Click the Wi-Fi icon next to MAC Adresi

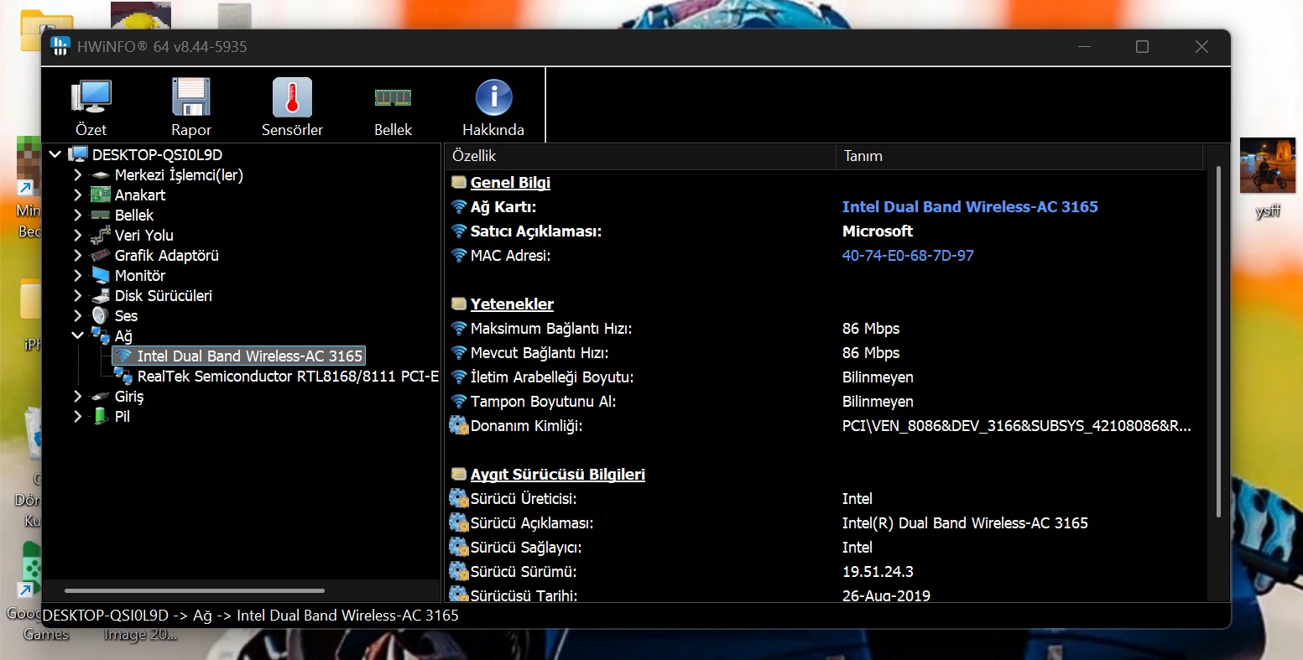coord(459,256)
